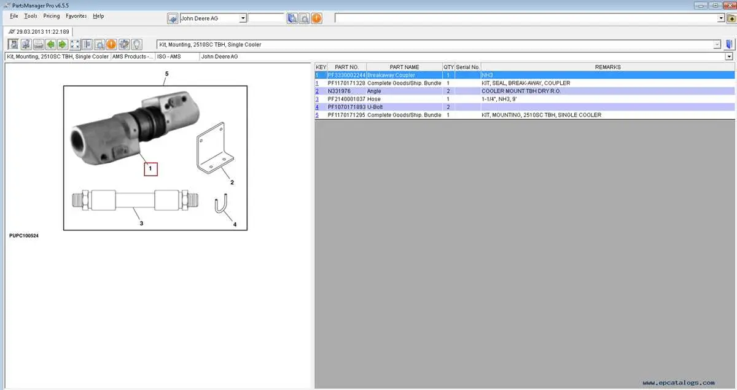
Task: Open the Help menu
Action: point(98,16)
